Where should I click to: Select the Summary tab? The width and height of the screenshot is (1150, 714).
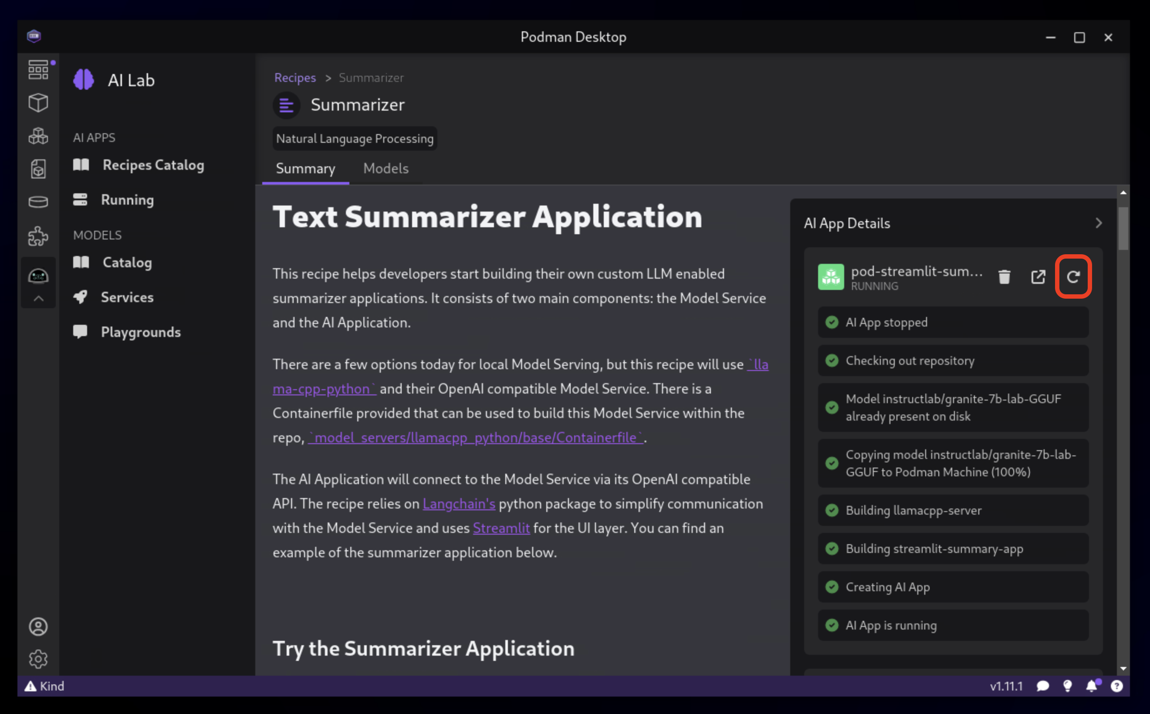pos(305,168)
